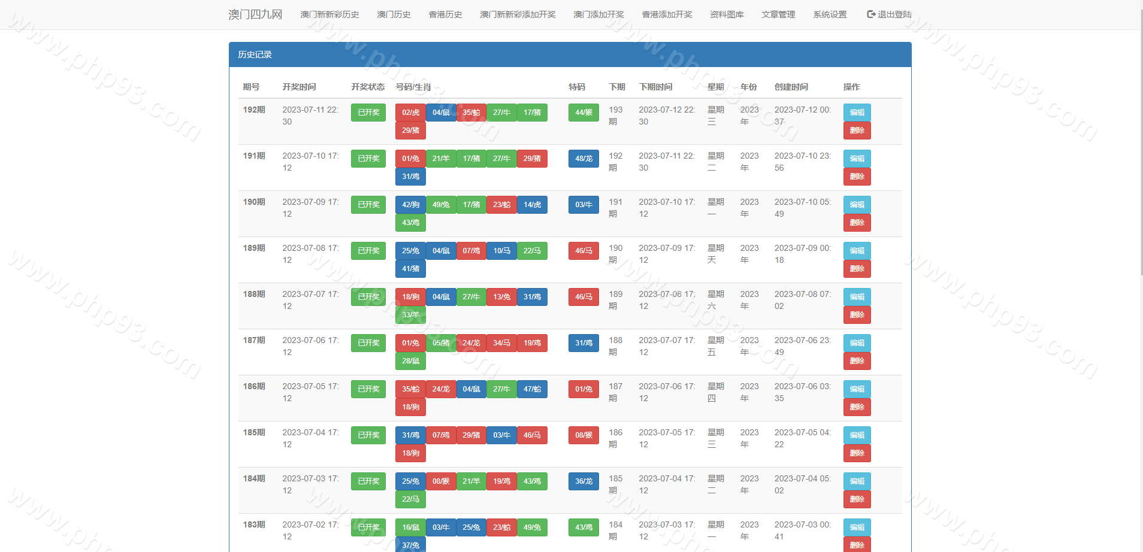Click the 退出登陆 logout icon link
The width and height of the screenshot is (1143, 552).
pos(889,14)
